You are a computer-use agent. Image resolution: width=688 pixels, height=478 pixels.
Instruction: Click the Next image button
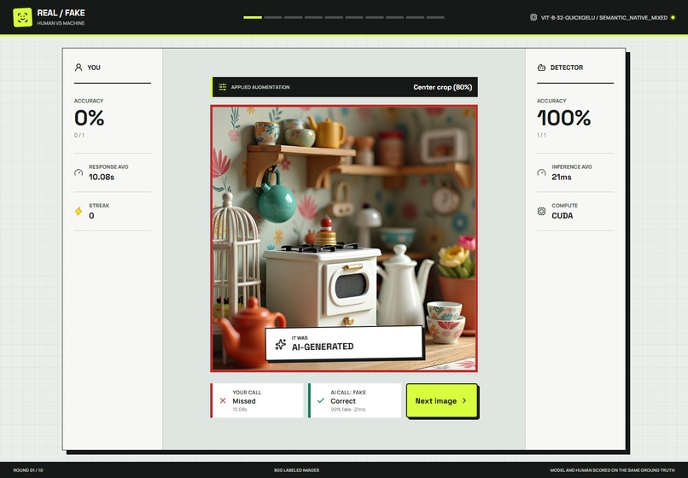click(442, 400)
